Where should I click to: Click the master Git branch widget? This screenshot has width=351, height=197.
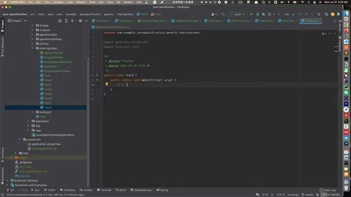(x=308, y=195)
